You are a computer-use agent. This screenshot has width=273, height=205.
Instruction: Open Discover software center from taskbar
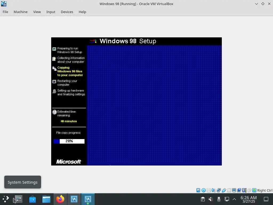(x=32, y=199)
